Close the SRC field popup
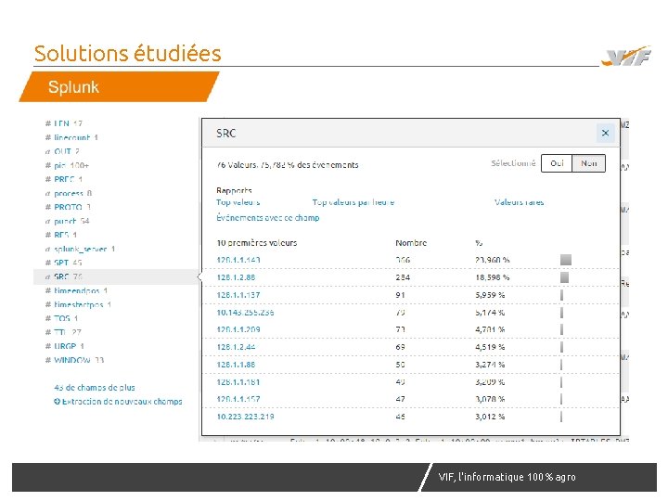The height and width of the screenshot is (501, 668). point(605,133)
